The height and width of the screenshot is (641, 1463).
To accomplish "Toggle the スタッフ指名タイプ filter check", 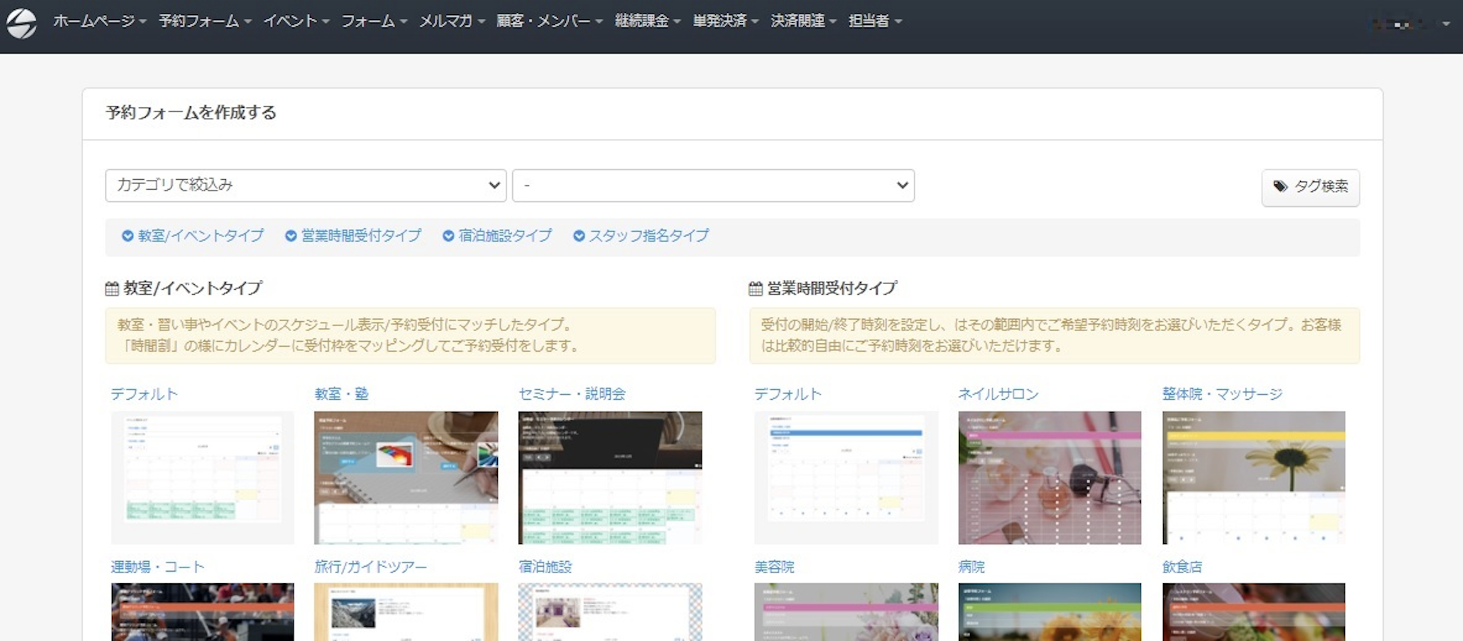I will (579, 236).
